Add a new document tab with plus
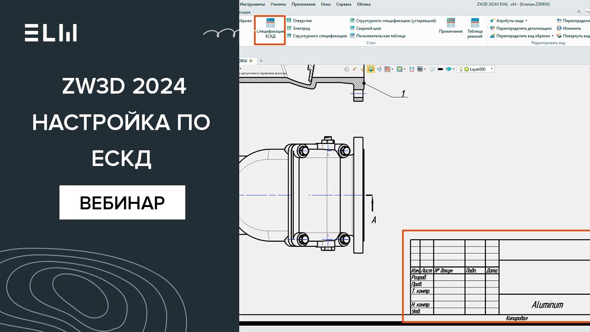The image size is (590, 332). click(261, 60)
